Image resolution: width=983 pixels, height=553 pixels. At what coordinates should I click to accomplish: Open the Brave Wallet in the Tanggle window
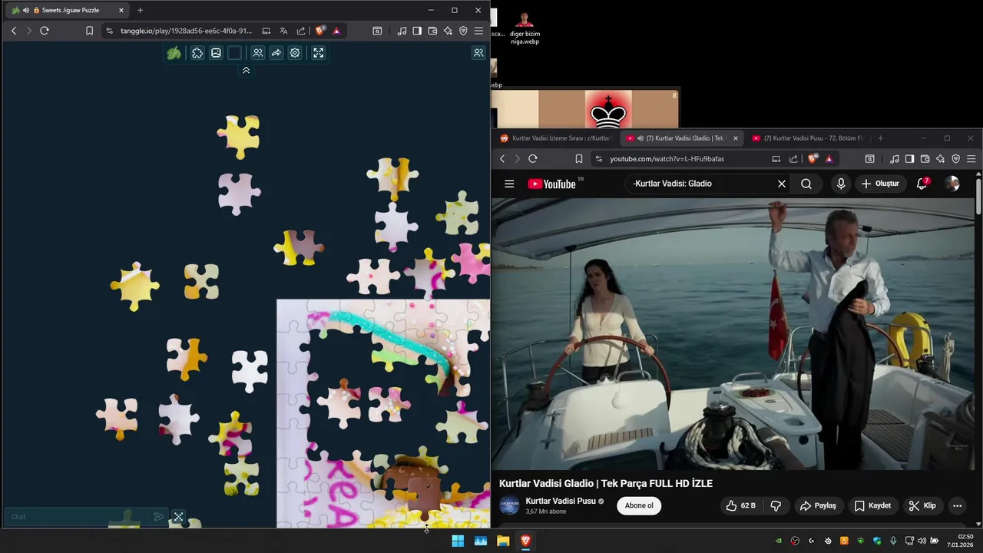[x=432, y=31]
